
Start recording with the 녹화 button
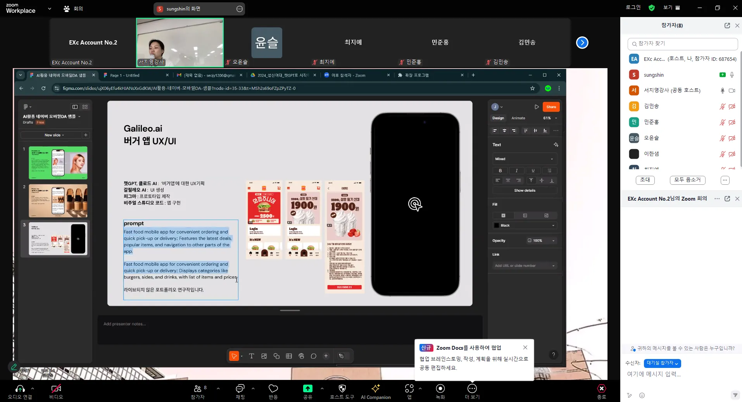point(440,392)
